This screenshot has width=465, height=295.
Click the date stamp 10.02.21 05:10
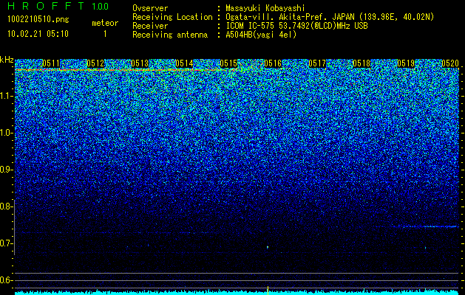[x=38, y=34]
